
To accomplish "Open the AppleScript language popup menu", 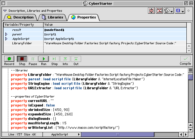I will (62, 135).
